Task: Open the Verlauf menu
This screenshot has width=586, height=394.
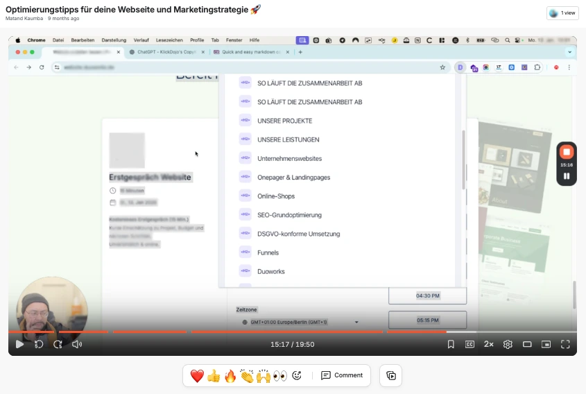Action: (141, 40)
